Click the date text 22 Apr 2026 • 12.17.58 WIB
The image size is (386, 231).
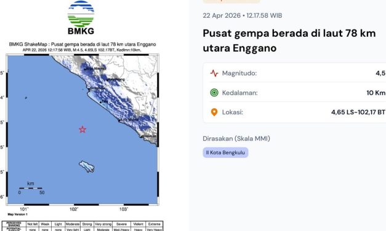(242, 15)
